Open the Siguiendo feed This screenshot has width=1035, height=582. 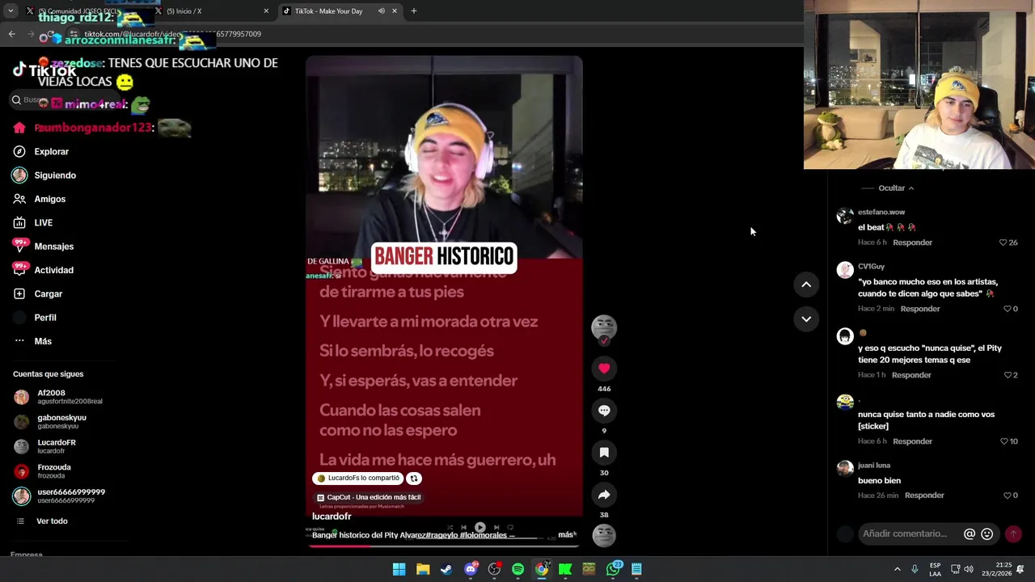click(55, 175)
